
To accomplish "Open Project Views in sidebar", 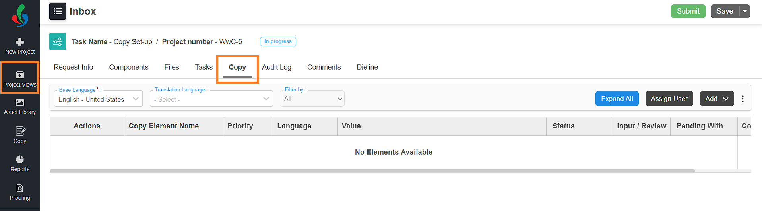I will [20, 78].
